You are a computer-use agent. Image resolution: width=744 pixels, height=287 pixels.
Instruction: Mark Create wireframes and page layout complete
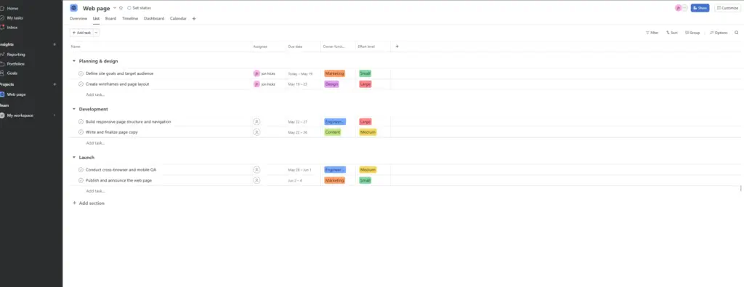click(x=81, y=84)
